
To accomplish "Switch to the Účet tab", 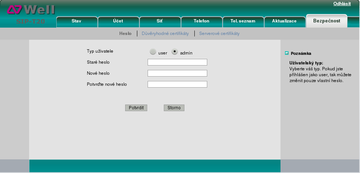I will point(118,21).
